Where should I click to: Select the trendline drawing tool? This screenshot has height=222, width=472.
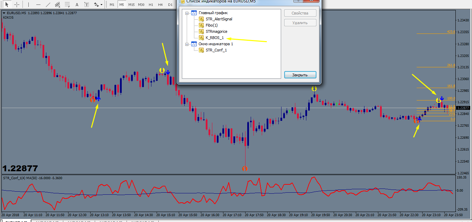coord(48,5)
